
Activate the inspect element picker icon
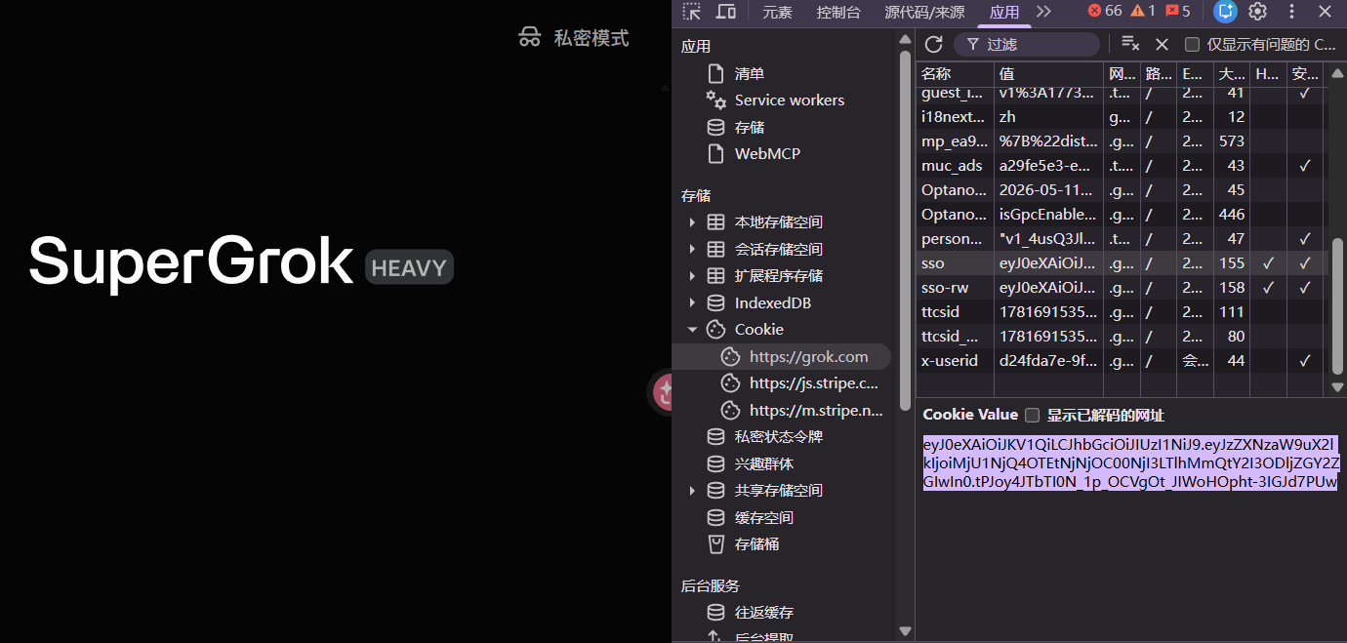point(691,12)
